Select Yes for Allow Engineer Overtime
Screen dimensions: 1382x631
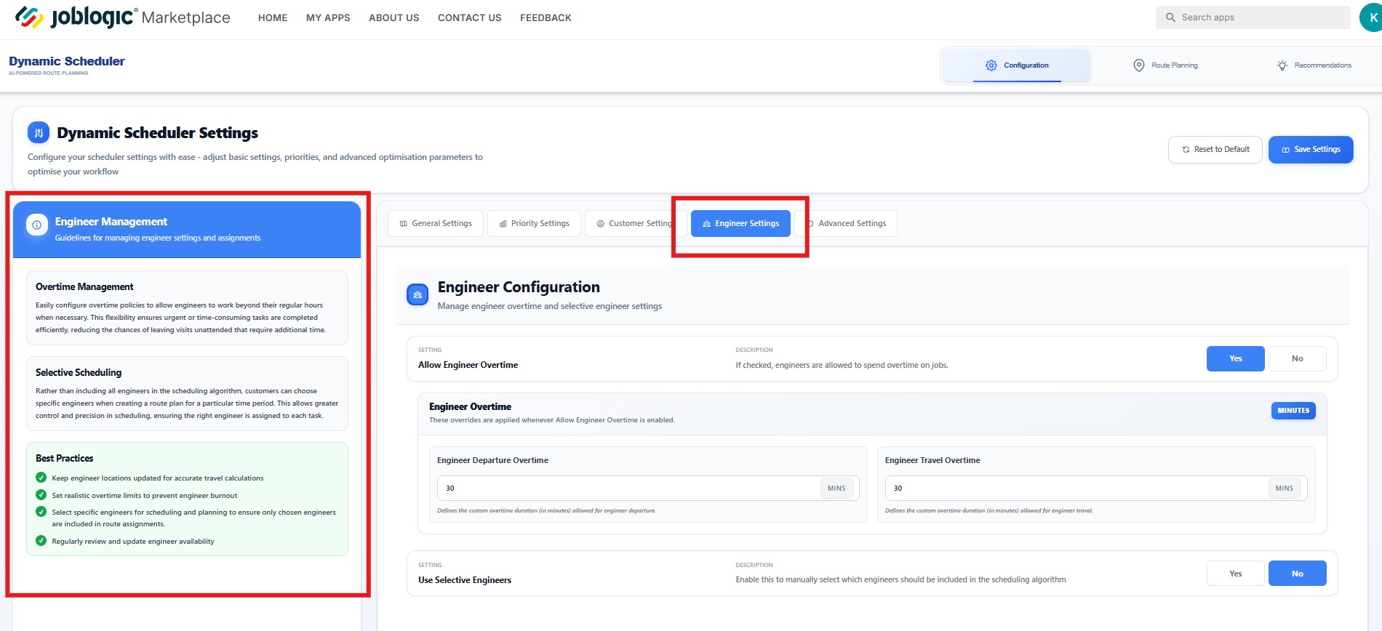[1236, 358]
